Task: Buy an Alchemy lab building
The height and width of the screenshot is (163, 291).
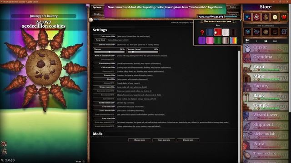Action: click(x=266, y=135)
